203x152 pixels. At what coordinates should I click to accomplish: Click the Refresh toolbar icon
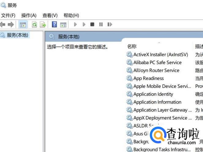34,24
